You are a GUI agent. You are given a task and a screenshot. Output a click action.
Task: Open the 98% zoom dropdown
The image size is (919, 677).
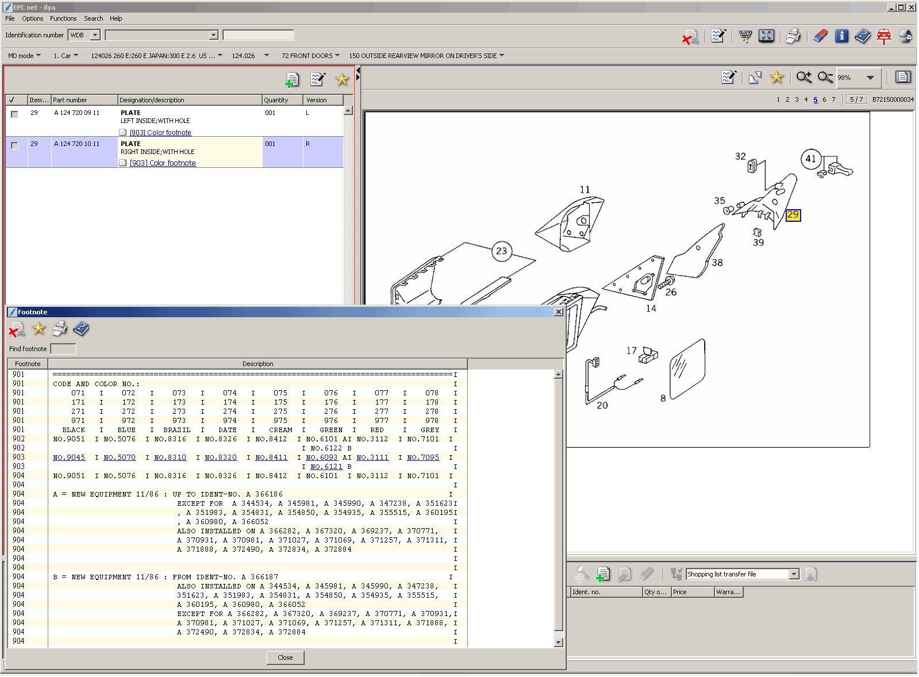pyautogui.click(x=870, y=78)
